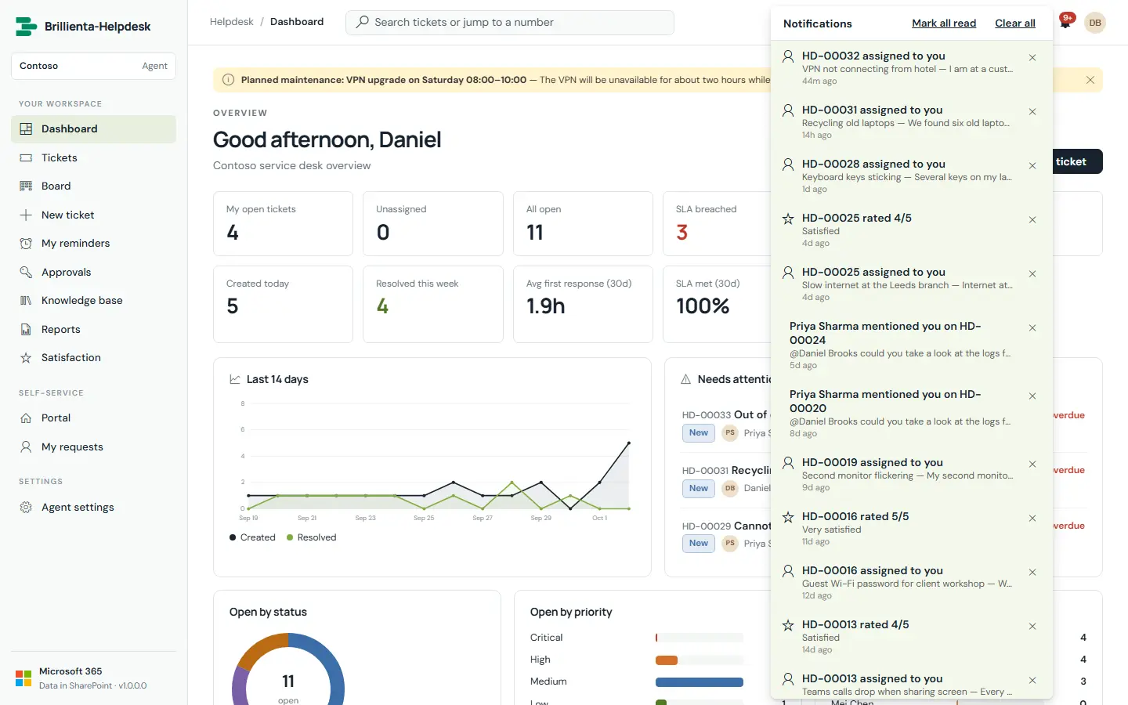The image size is (1128, 705).
Task: Open Approvals in the sidebar
Action: point(93,273)
